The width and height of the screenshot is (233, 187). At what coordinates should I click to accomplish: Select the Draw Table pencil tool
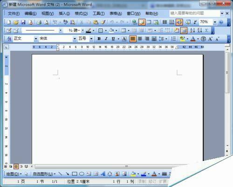(9, 30)
